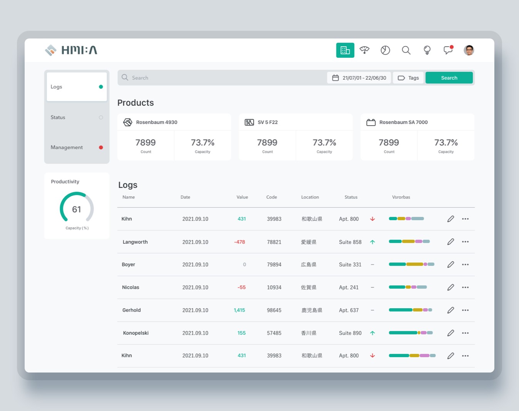The width and height of the screenshot is (519, 411).
Task: Click the green up arrow in Konopelski row
Action: click(x=372, y=333)
